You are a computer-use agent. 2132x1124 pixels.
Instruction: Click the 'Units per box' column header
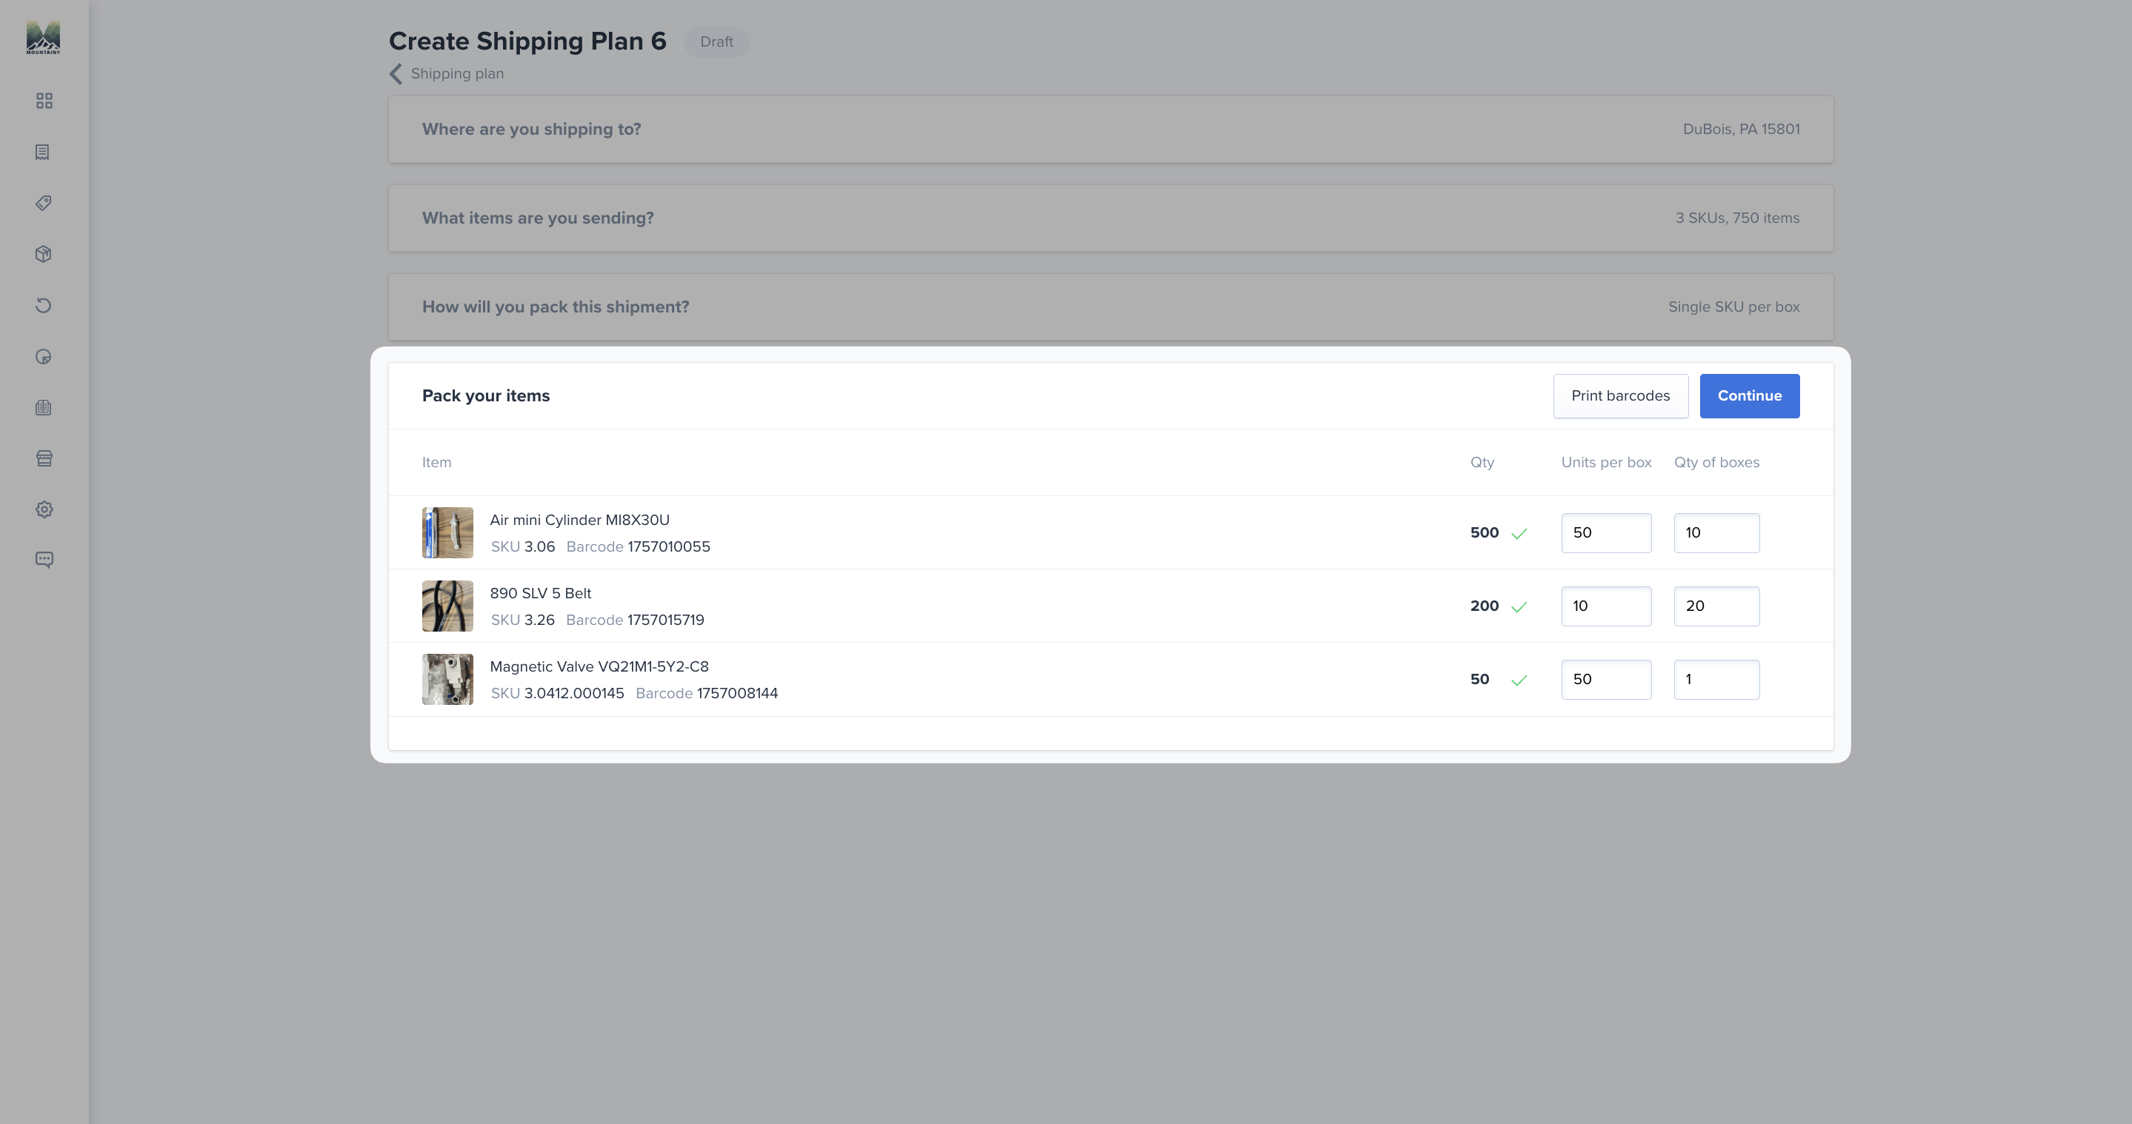click(1605, 462)
